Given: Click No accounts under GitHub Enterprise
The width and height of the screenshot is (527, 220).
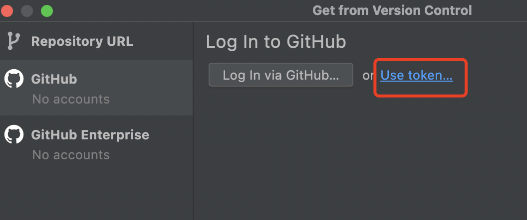Looking at the screenshot, I should click(71, 155).
